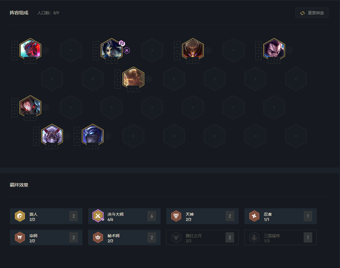Screen dimensions: 340x268
Task: Select the inactive 腥红之月 2/3 trait
Action: click(202, 237)
